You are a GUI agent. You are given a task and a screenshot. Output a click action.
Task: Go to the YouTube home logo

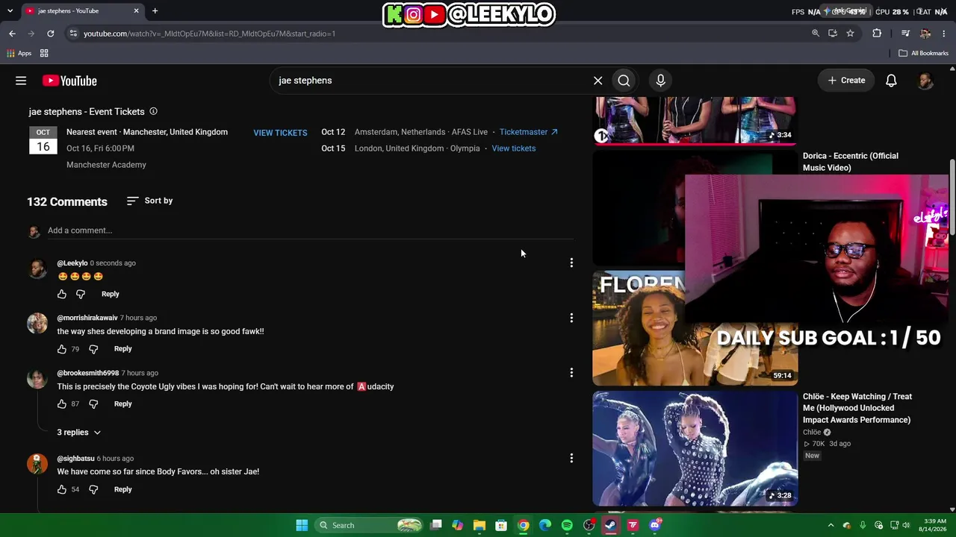[x=69, y=81]
